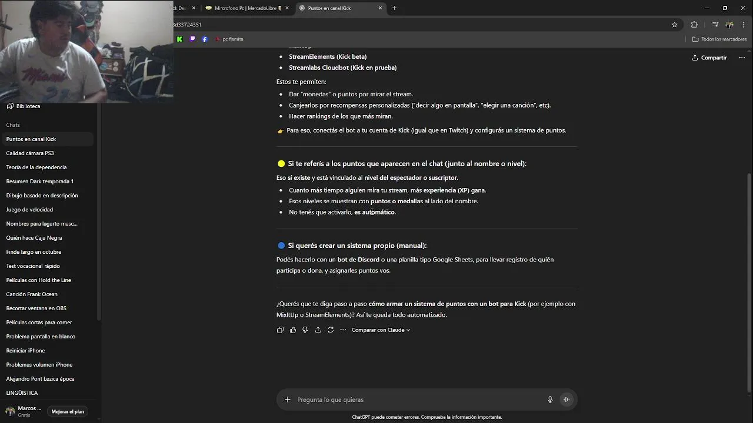Viewport: 753px width, 423px height.
Task: Open the Kick bookmark icon
Action: [179, 39]
